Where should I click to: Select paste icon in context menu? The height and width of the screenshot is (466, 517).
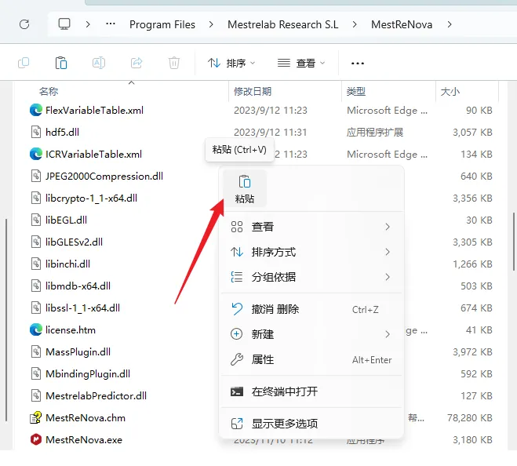coord(245,189)
